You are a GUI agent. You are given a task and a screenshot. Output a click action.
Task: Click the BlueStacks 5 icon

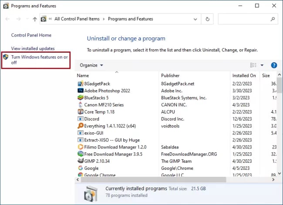click(81, 97)
